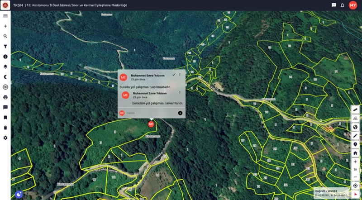Open the notifications bell
Viewport: 362px width, 200px height.
pos(343,5)
